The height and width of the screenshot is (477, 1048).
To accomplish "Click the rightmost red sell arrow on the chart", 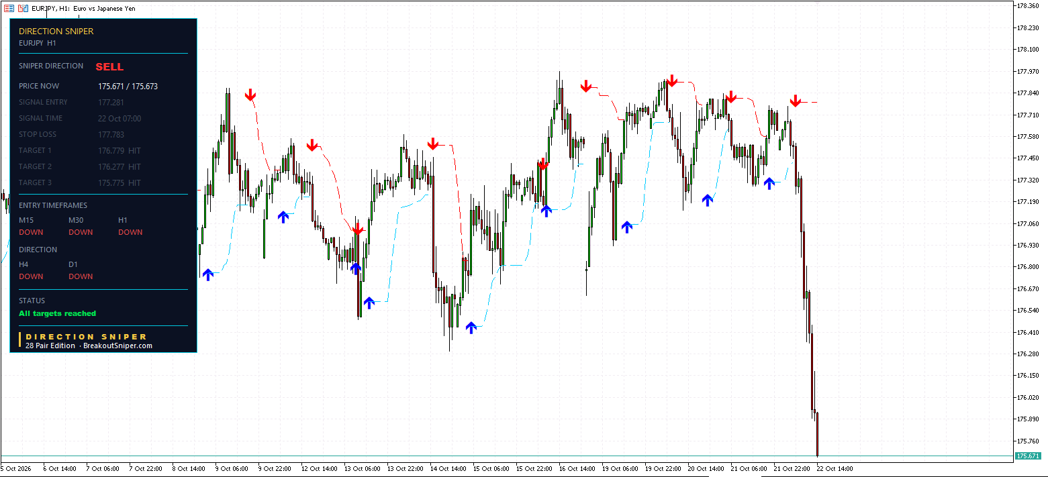I will coord(795,101).
